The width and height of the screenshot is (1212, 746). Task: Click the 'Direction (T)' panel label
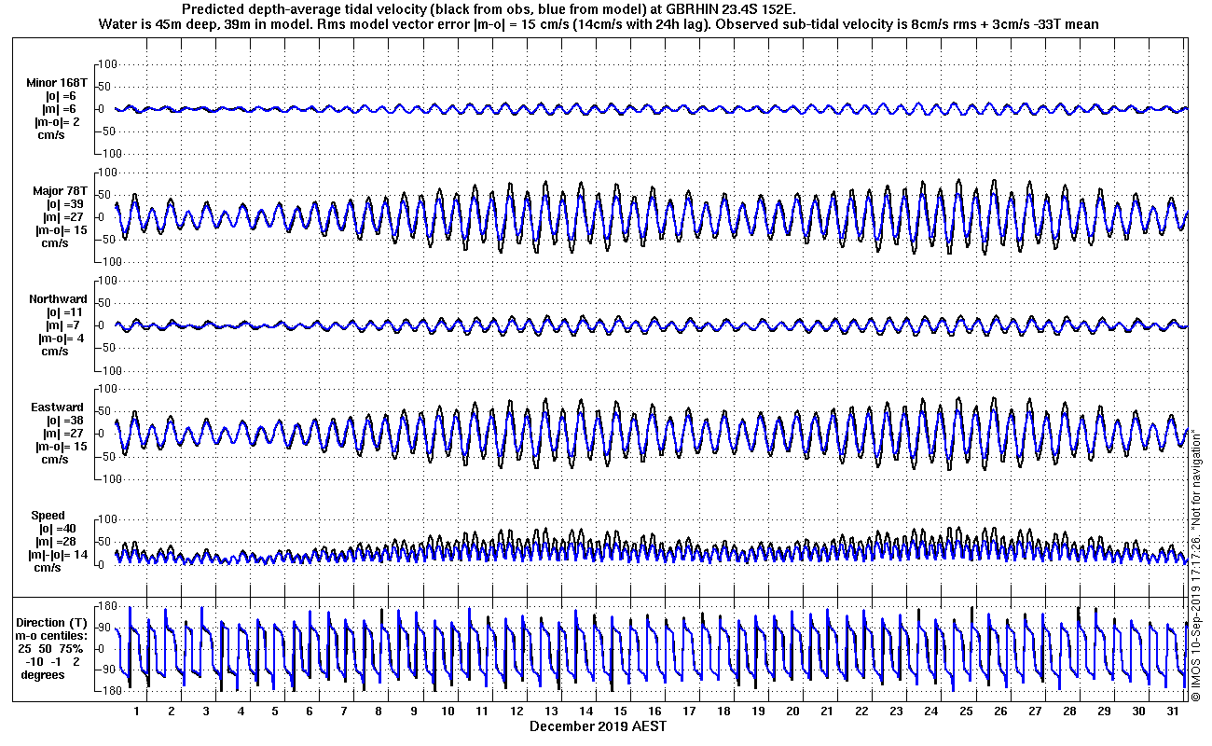tap(54, 622)
